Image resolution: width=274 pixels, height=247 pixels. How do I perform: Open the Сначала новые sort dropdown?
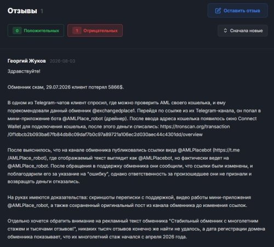click(243, 31)
